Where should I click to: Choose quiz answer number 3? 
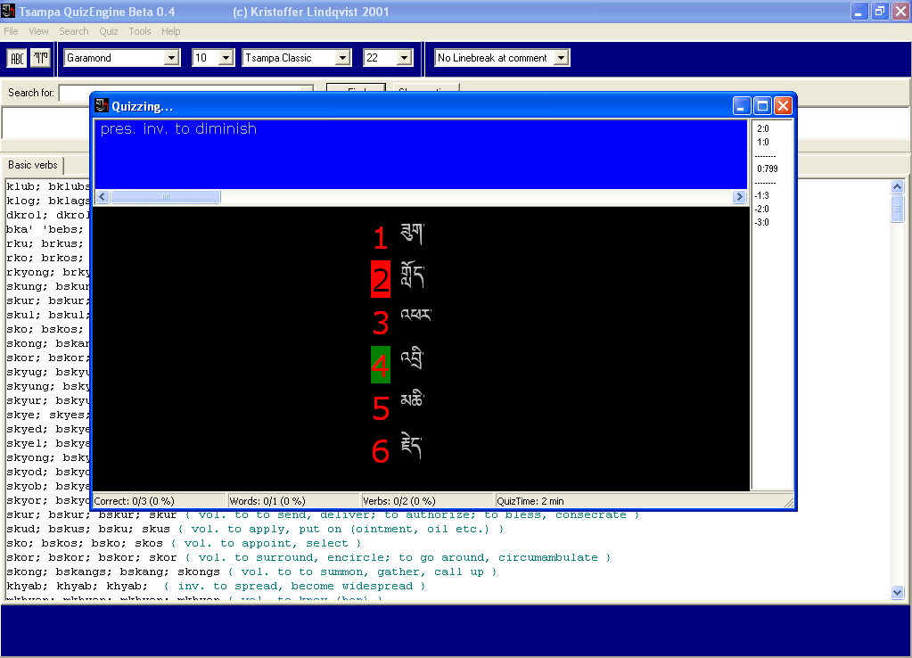pyautogui.click(x=381, y=323)
